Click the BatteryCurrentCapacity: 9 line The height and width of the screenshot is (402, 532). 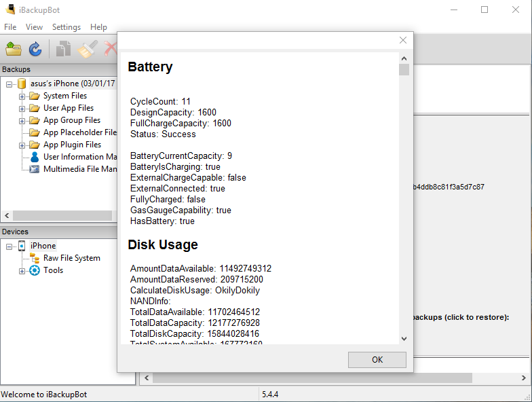(x=180, y=156)
